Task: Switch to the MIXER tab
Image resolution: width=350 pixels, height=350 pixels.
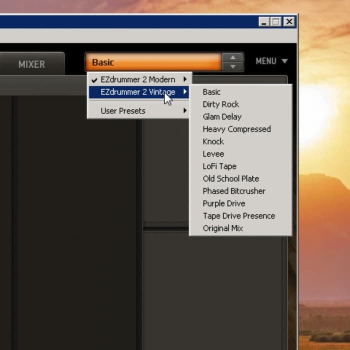Action: click(x=31, y=64)
